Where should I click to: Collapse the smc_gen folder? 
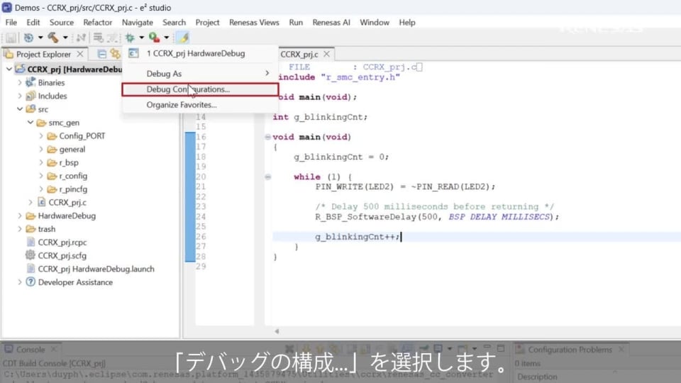point(31,123)
